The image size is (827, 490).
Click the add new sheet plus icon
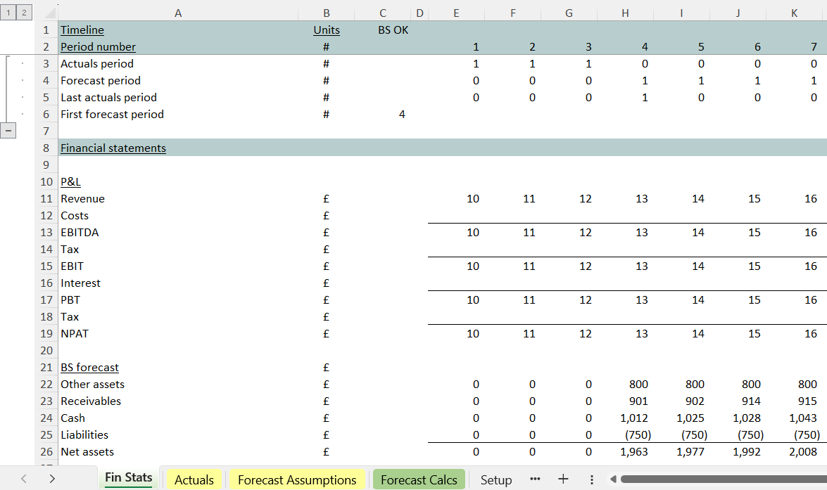(x=563, y=479)
